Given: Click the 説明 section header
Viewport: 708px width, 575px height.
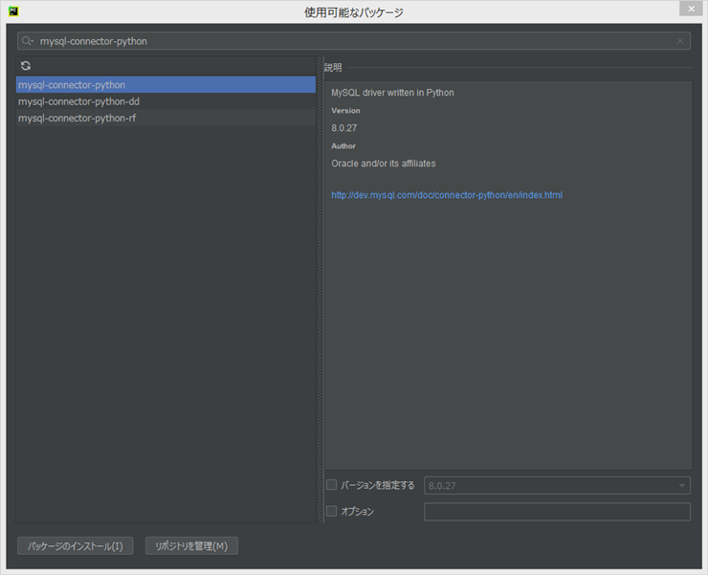Looking at the screenshot, I should [333, 68].
